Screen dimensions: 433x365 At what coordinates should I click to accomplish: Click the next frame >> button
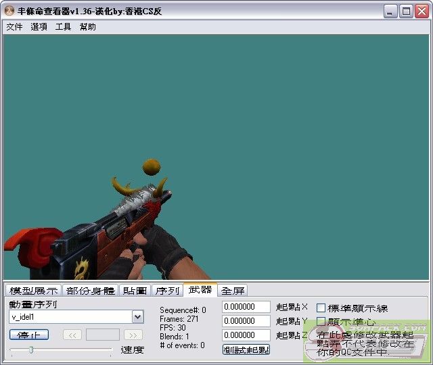tap(133, 335)
